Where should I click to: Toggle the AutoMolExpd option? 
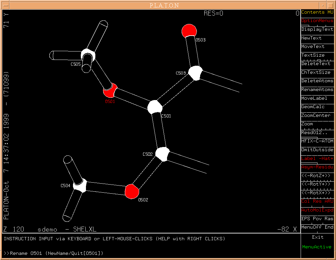317,210
